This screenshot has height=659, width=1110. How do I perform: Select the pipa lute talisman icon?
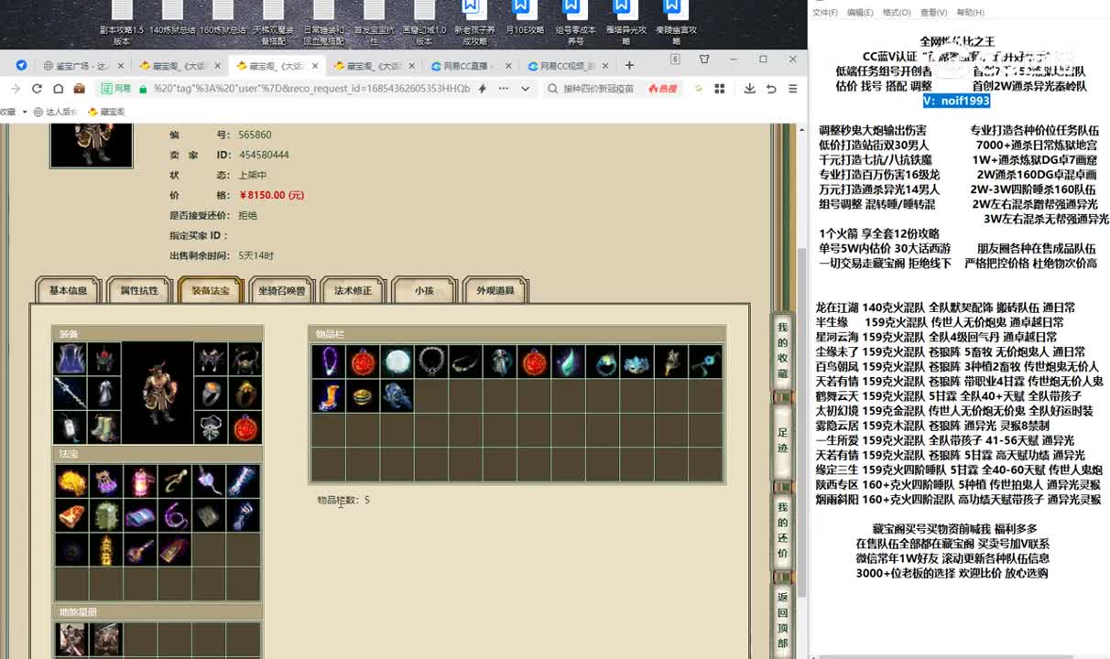coord(140,549)
